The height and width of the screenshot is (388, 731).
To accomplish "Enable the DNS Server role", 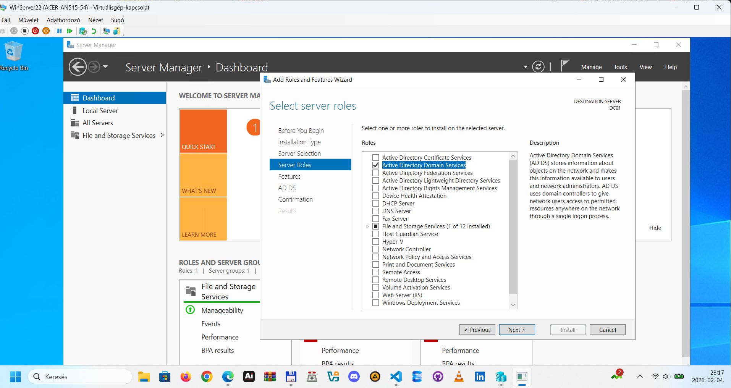I will coord(376,211).
